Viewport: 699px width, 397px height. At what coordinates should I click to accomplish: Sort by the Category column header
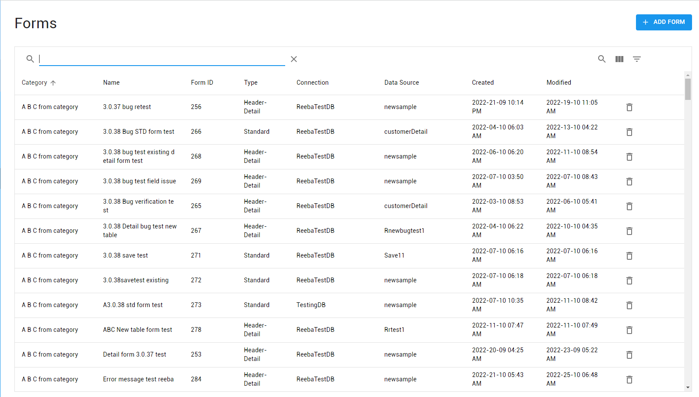click(x=34, y=83)
